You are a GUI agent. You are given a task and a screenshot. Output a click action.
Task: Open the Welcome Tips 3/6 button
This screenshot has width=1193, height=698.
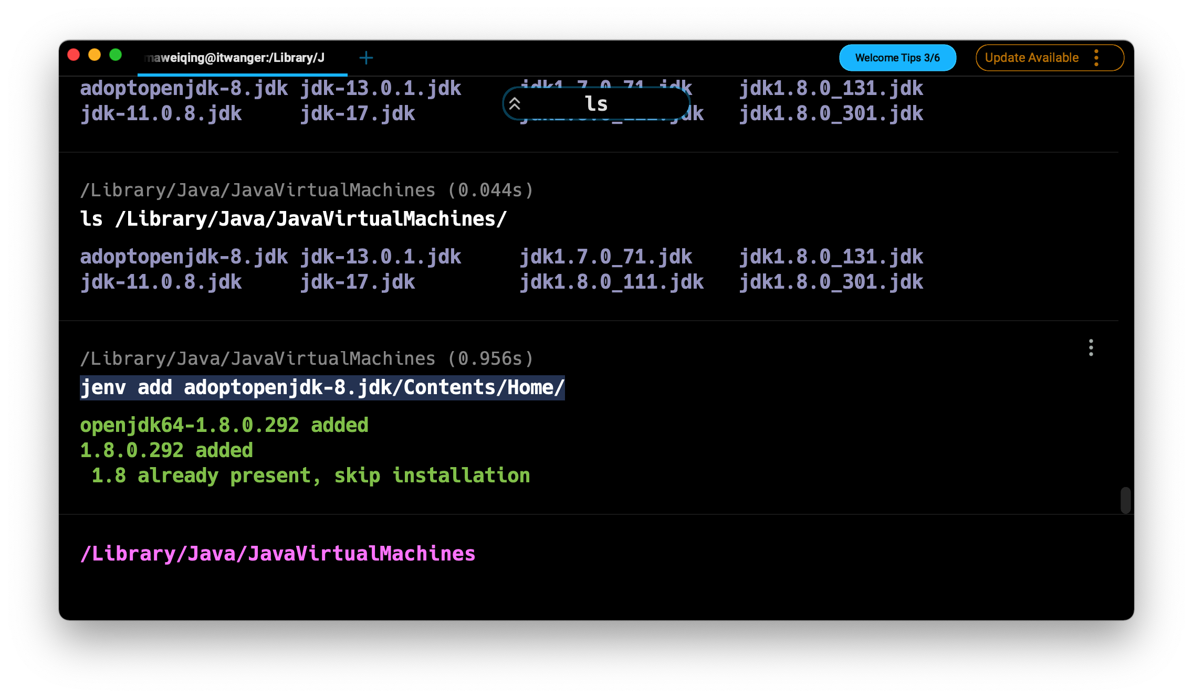pos(897,58)
